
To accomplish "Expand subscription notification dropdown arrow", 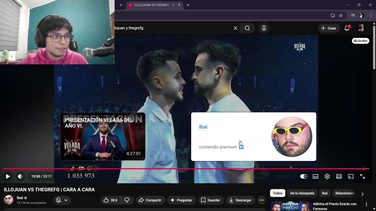I will (x=66, y=200).
